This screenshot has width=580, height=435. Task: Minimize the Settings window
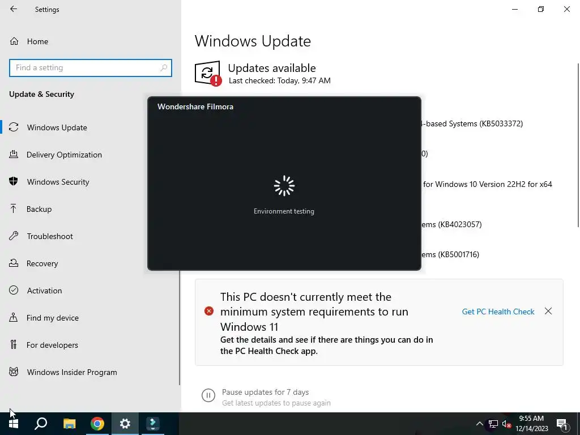pos(514,9)
